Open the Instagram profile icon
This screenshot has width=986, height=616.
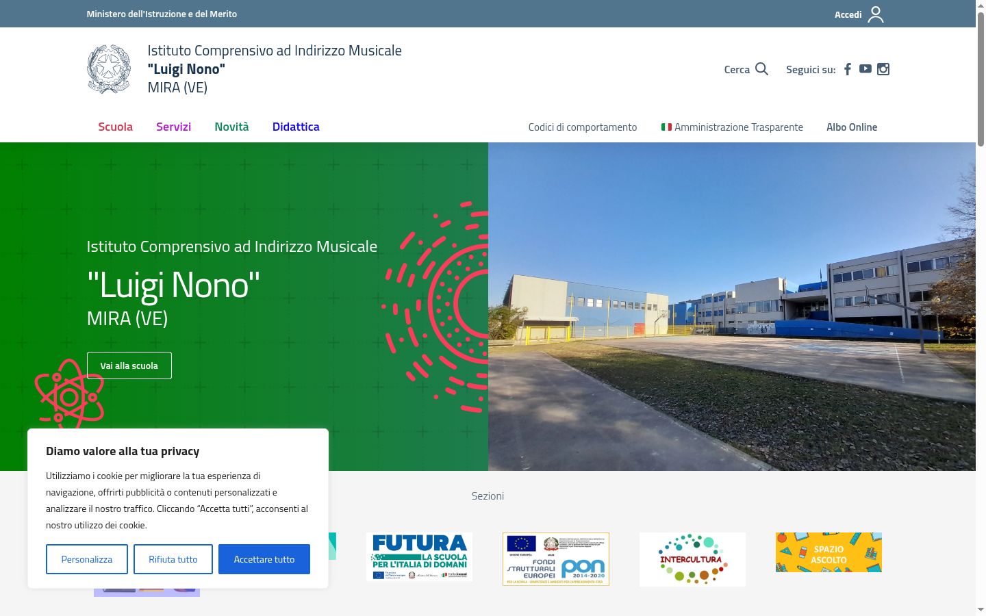click(x=883, y=69)
